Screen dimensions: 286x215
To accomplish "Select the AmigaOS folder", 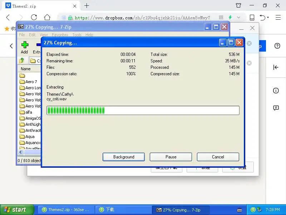I will pyautogui.click(x=30, y=118).
